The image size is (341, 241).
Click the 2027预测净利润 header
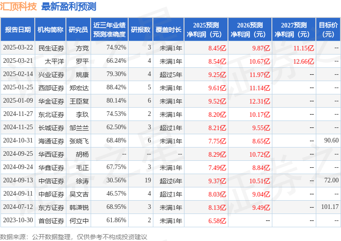tap(294, 29)
